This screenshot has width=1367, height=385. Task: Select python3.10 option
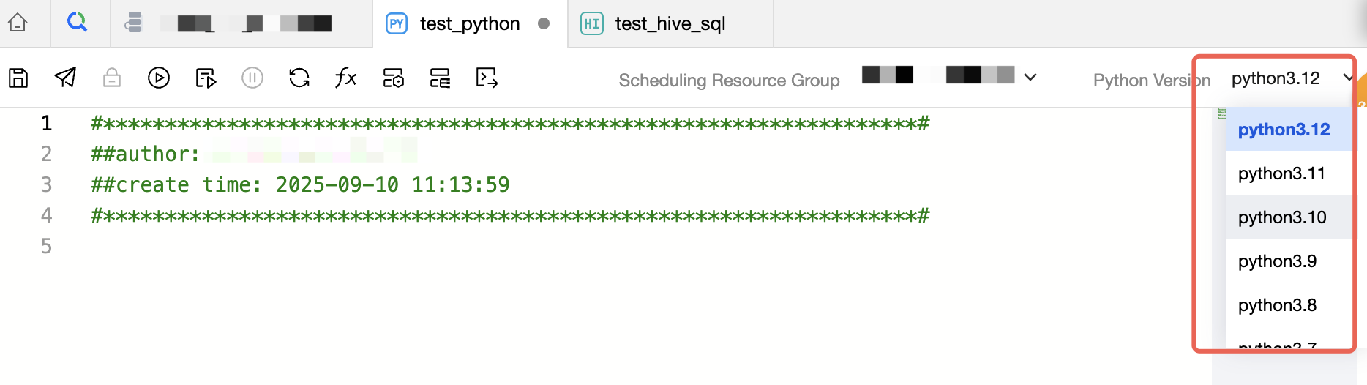point(1282,217)
